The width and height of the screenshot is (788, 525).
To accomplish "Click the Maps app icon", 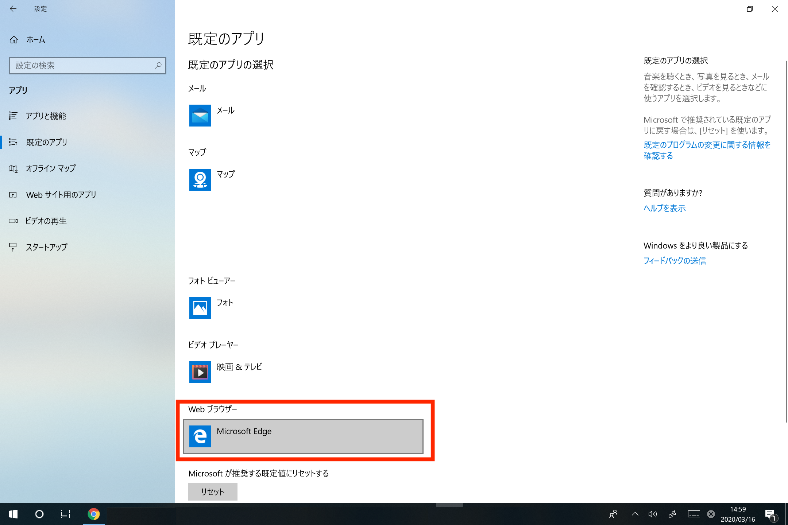I will click(200, 180).
